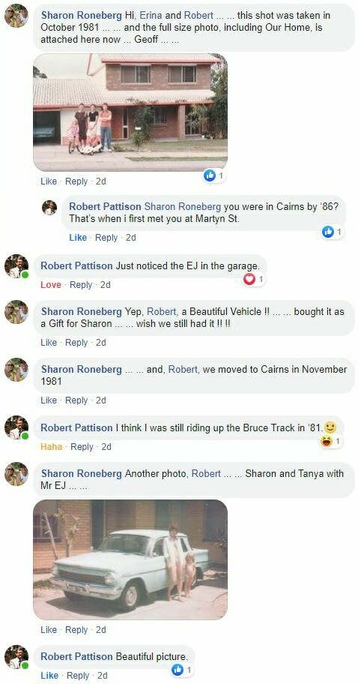Open Sharon Roneberg's avatar on the top comment

click(16, 16)
